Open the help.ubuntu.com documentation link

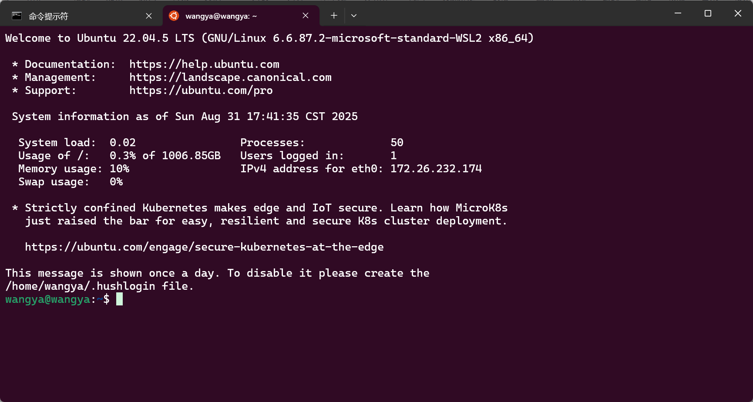point(204,64)
